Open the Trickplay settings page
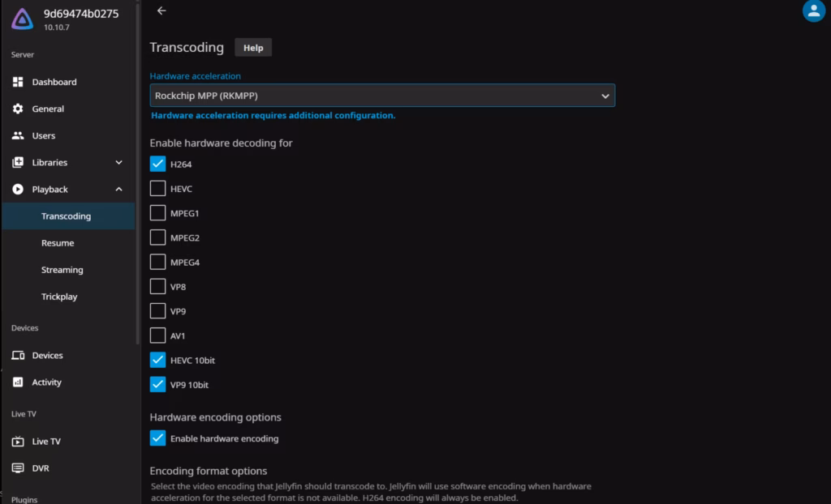Screen dimensions: 831x504 click(59, 297)
